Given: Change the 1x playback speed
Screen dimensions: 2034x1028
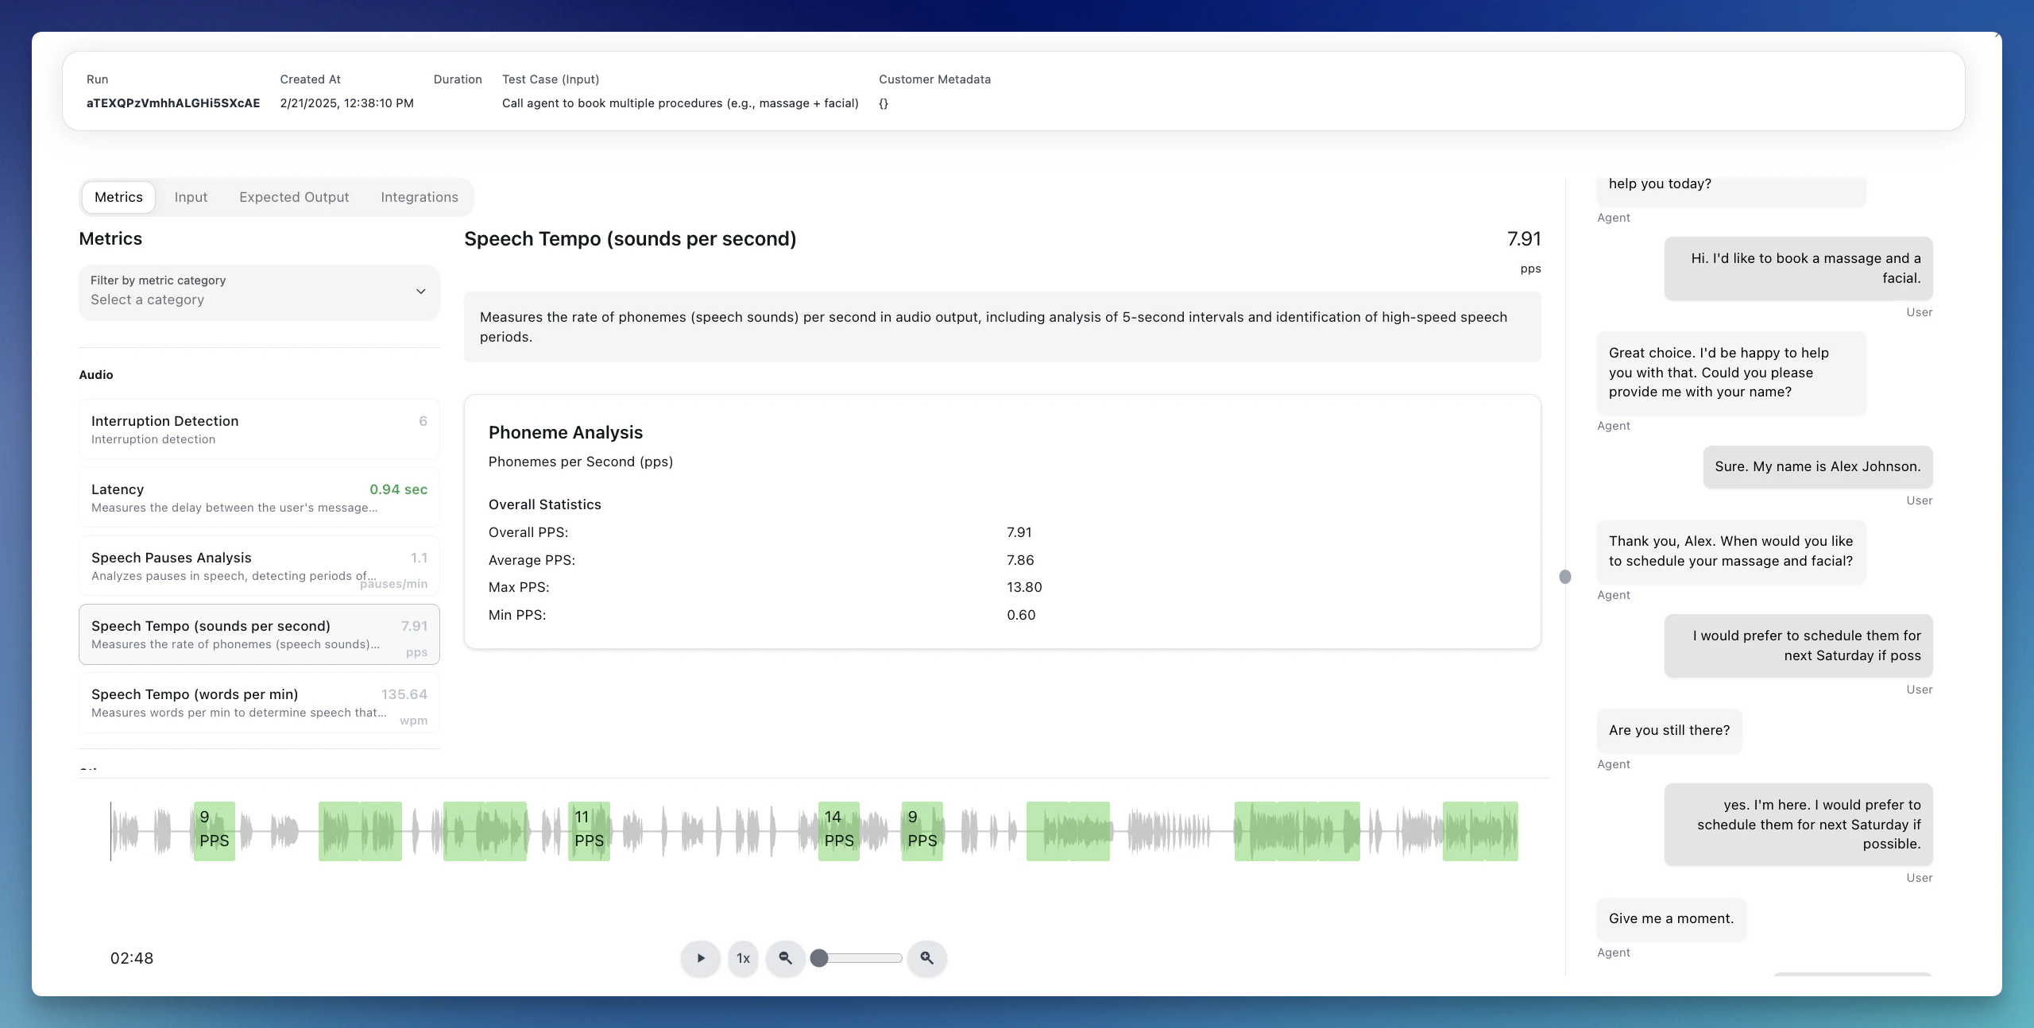Looking at the screenshot, I should coord(743,958).
